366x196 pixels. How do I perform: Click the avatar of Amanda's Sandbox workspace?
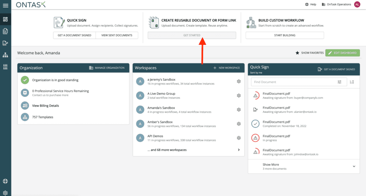(140, 110)
